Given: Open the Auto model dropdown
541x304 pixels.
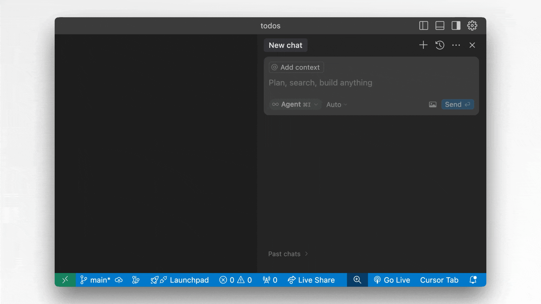Looking at the screenshot, I should point(336,104).
